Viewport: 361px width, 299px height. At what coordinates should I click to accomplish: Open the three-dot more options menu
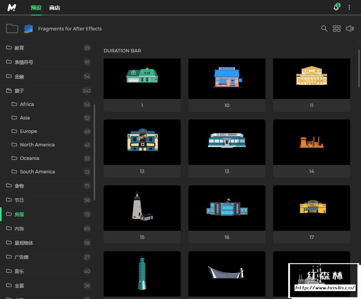point(349,7)
